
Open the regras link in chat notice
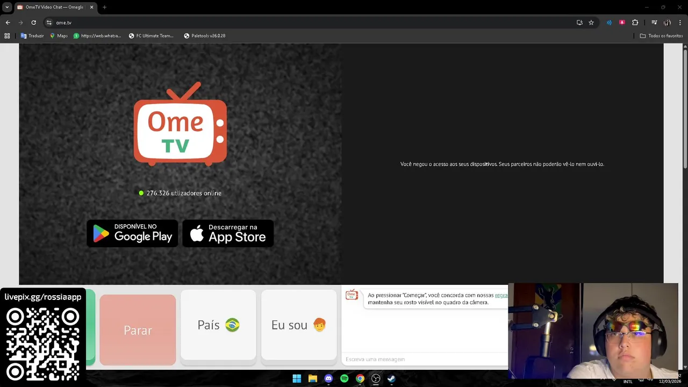pos(501,295)
